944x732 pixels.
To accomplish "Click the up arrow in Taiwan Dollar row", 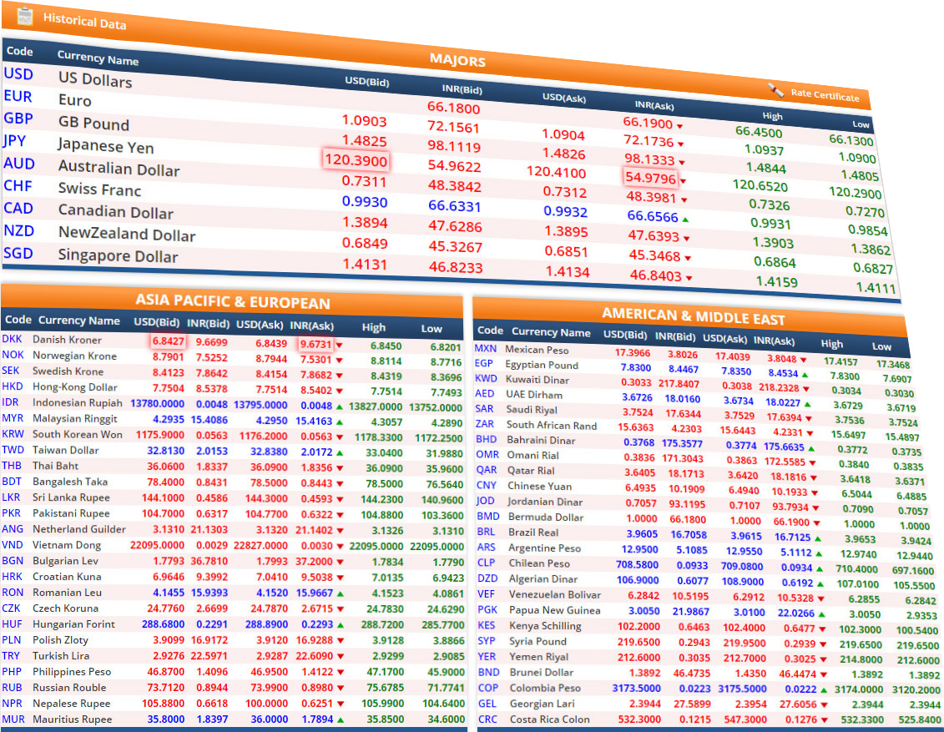I will 340,452.
